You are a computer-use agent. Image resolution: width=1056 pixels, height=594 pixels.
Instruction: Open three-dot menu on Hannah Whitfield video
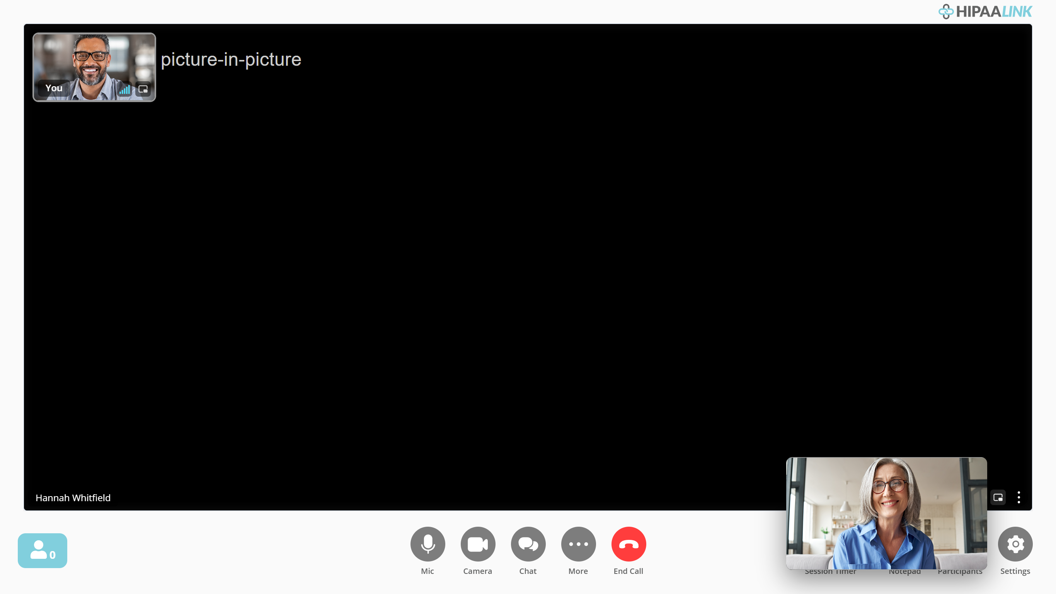click(1019, 498)
